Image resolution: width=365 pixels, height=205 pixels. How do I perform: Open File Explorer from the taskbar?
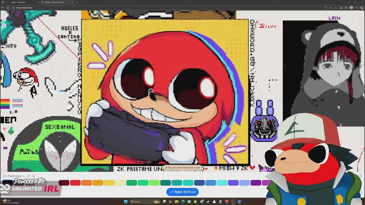pos(177,202)
